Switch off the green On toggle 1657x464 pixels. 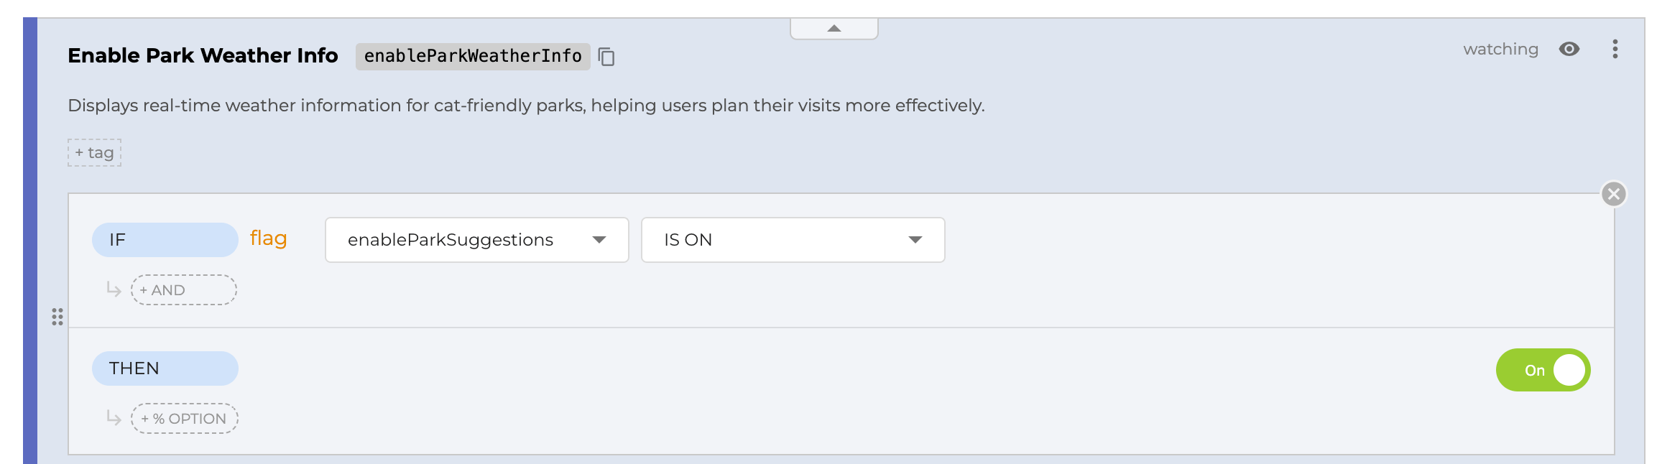[x=1542, y=370]
